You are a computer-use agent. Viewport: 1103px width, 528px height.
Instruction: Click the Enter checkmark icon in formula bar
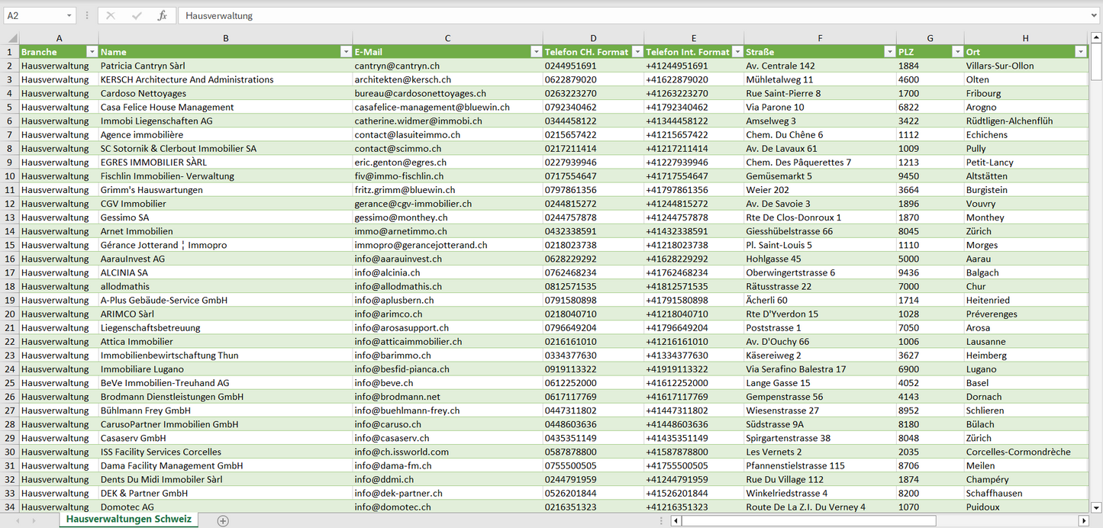click(137, 15)
